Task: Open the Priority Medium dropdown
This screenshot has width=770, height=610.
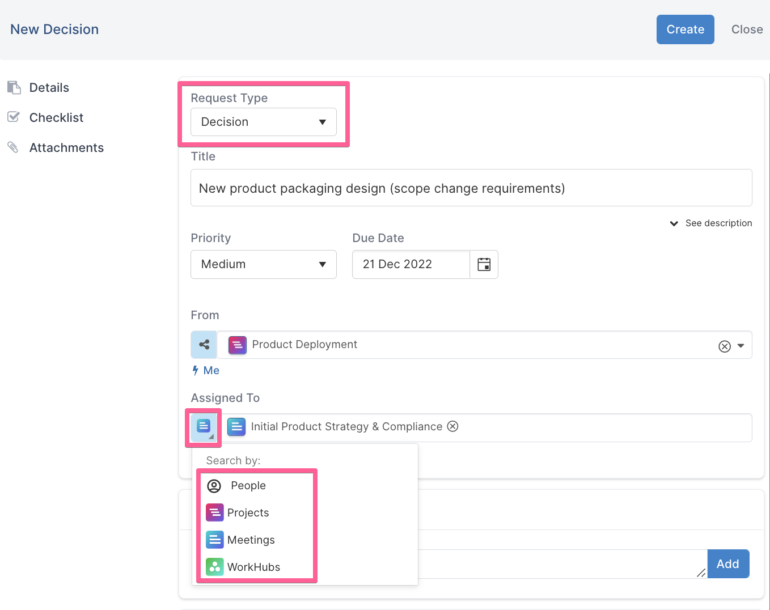Action: (264, 264)
